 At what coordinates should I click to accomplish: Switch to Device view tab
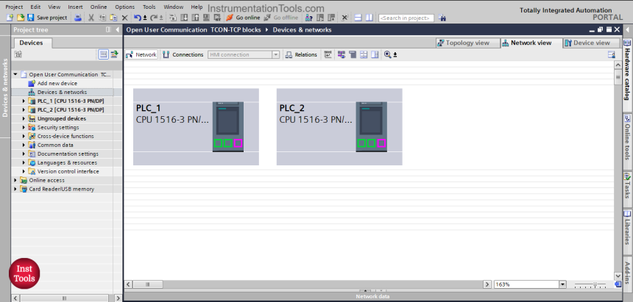(x=591, y=43)
